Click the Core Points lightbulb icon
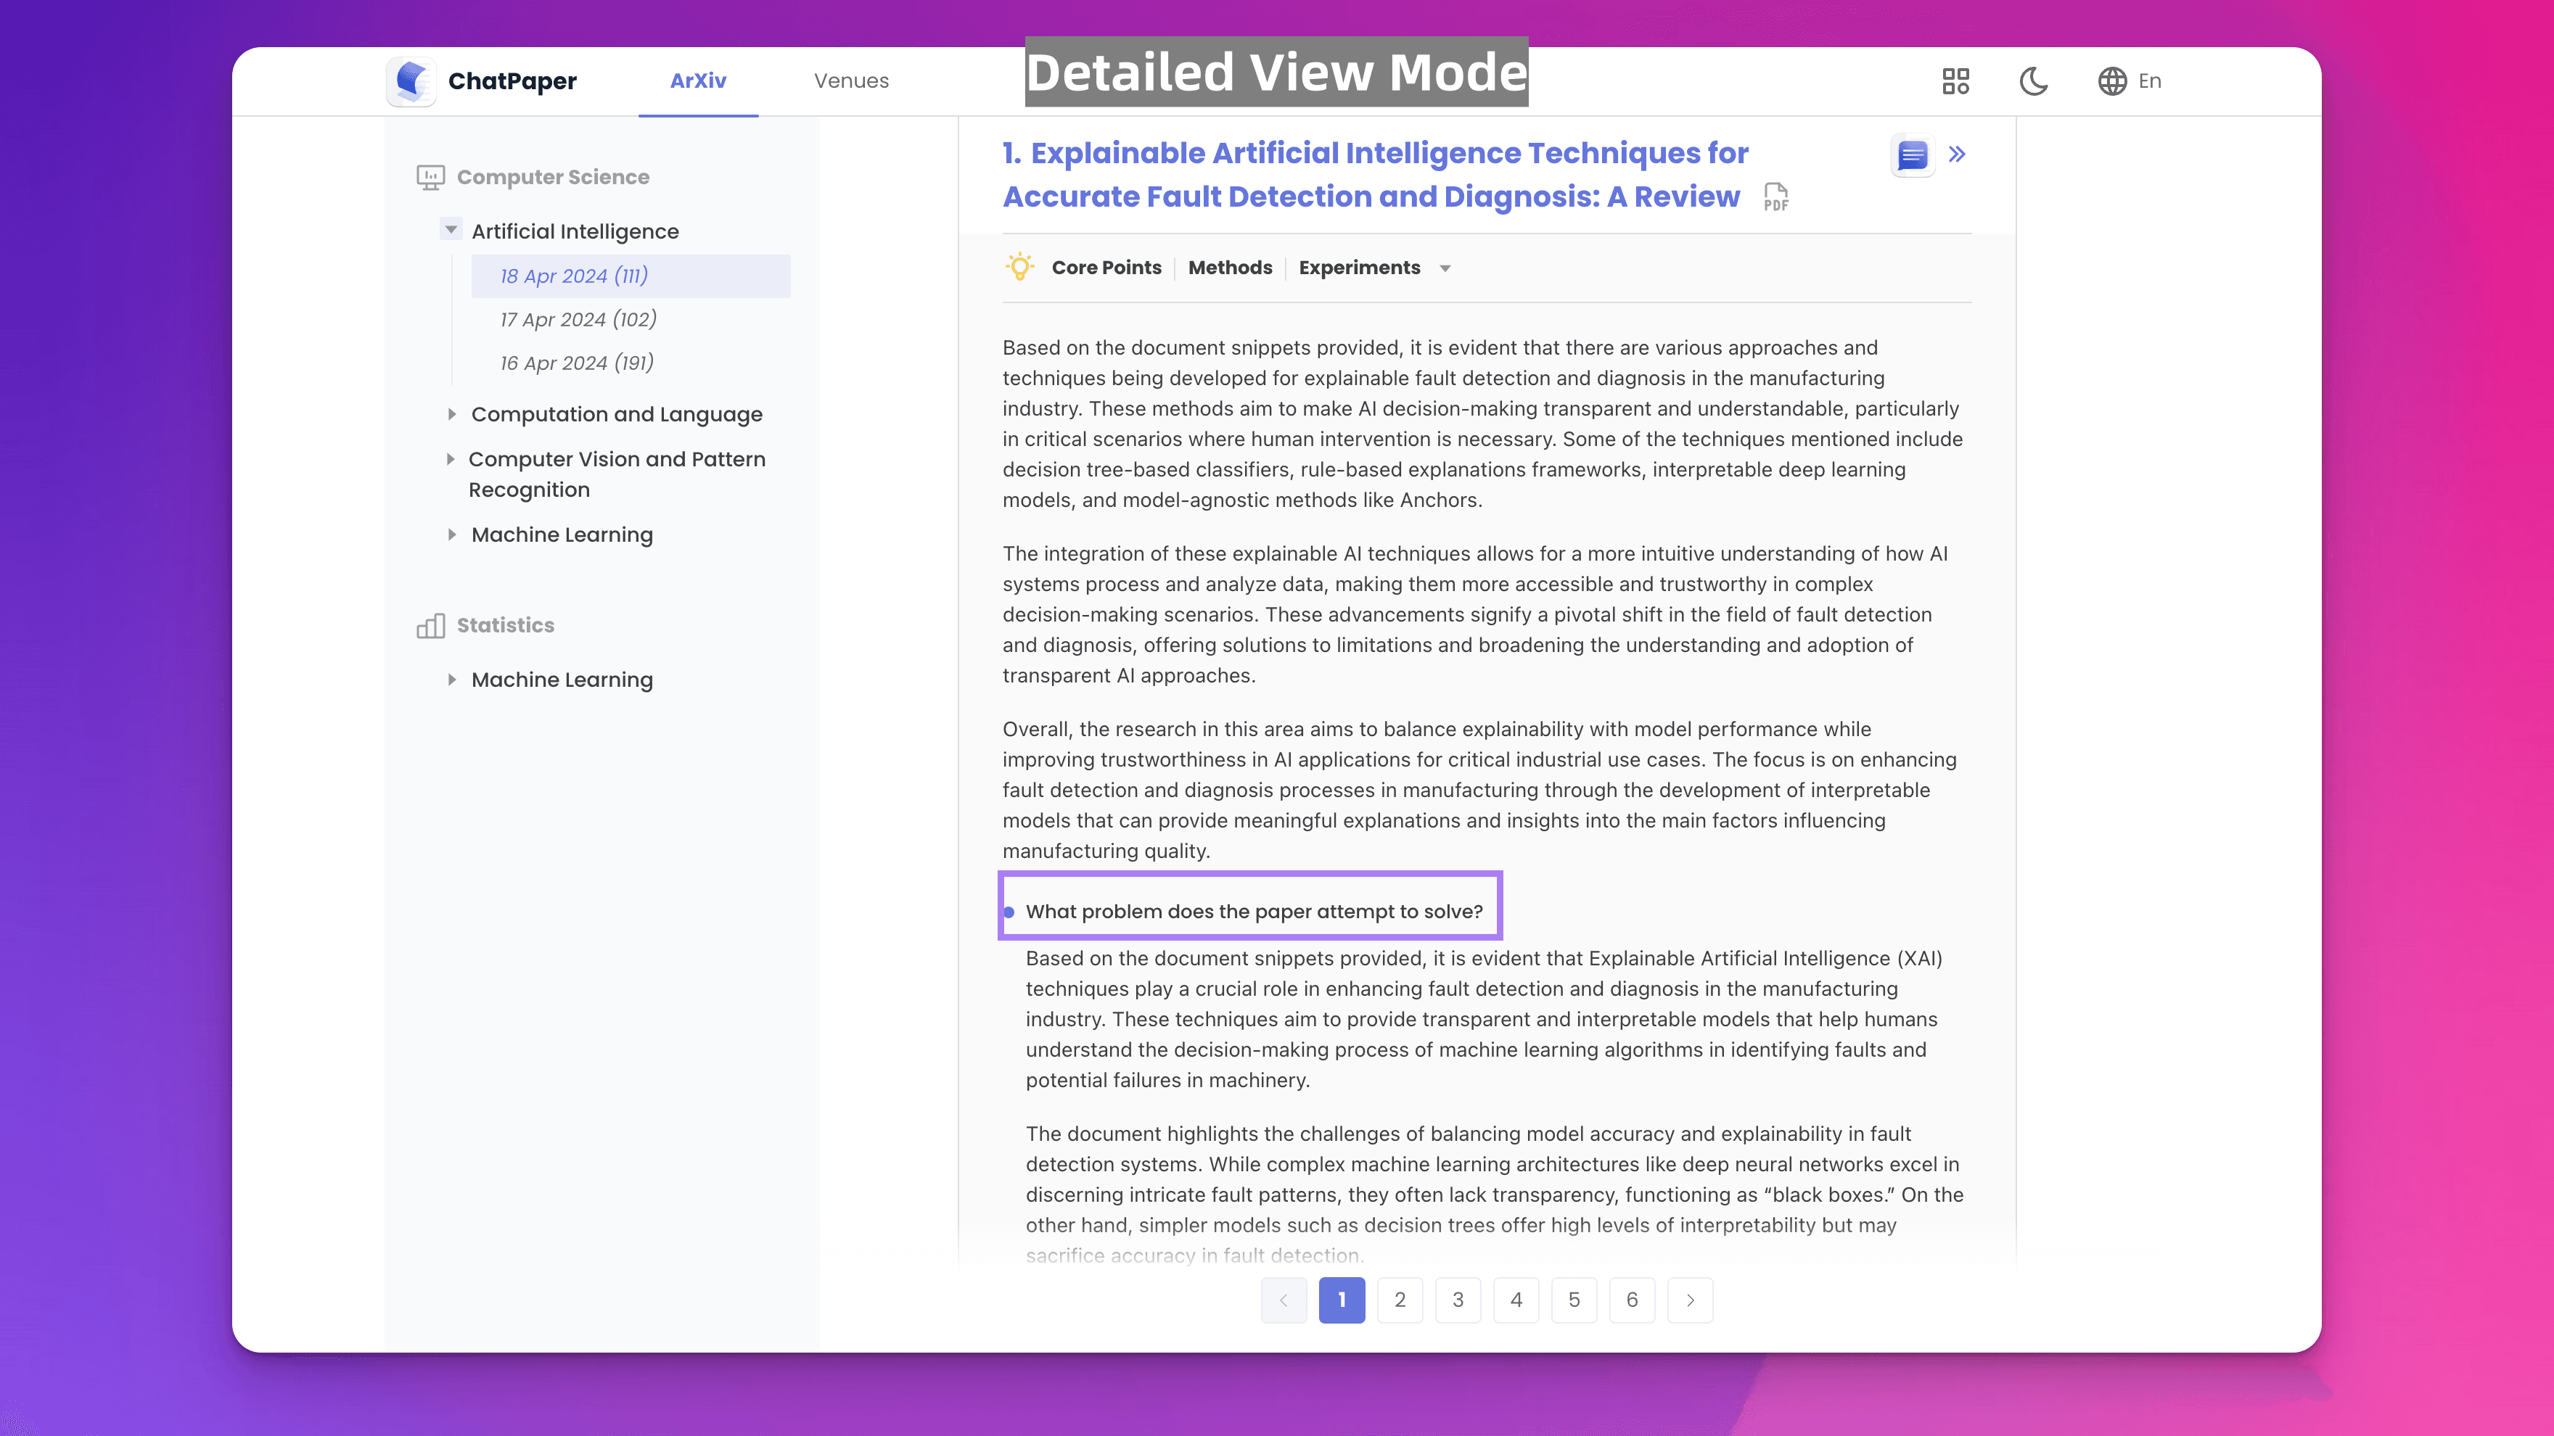This screenshot has height=1436, width=2554. coord(1019,268)
